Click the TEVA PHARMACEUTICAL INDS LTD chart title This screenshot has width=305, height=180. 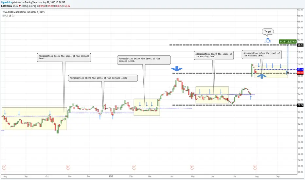[23, 12]
